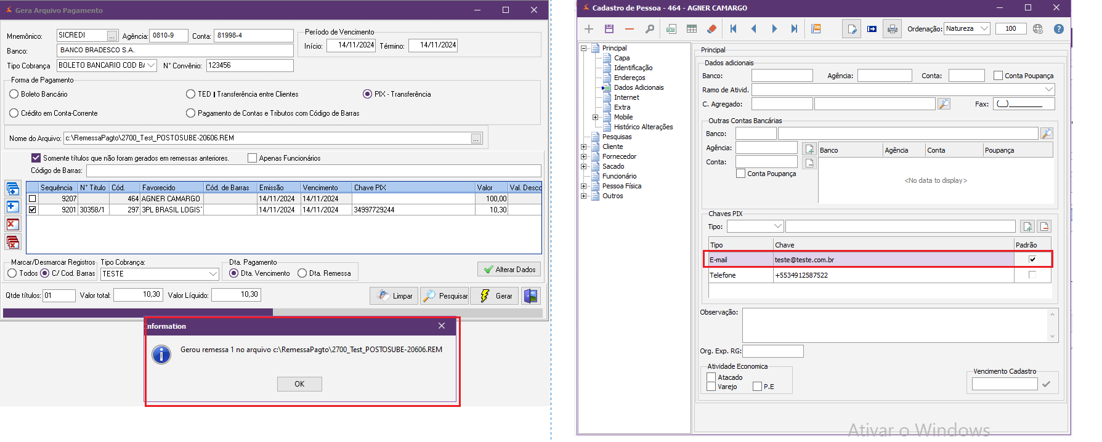The image size is (1102, 442).
Task: Open Ramo de Ativid. dropdown
Action: (x=1049, y=90)
